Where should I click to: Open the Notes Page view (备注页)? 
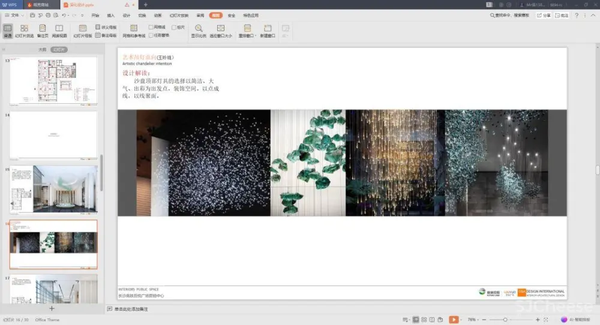tap(42, 31)
